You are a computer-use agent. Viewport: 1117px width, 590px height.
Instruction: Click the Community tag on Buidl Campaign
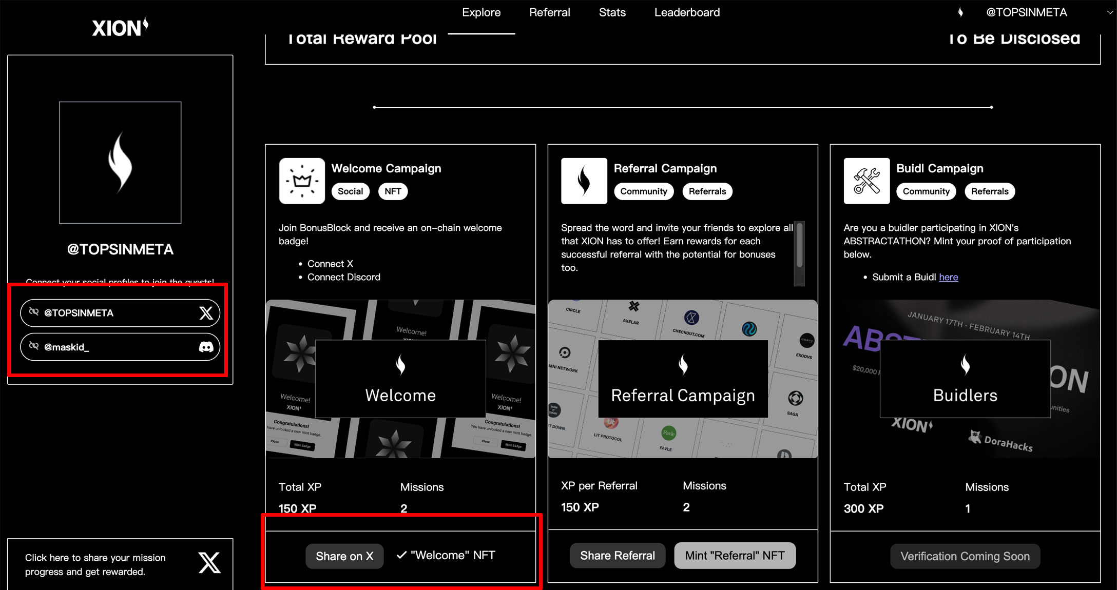[926, 191]
